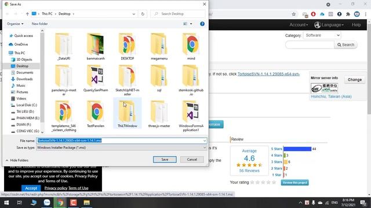The width and height of the screenshot is (371, 208).
Task: Click Search Desktop field
Action: pos(178,14)
